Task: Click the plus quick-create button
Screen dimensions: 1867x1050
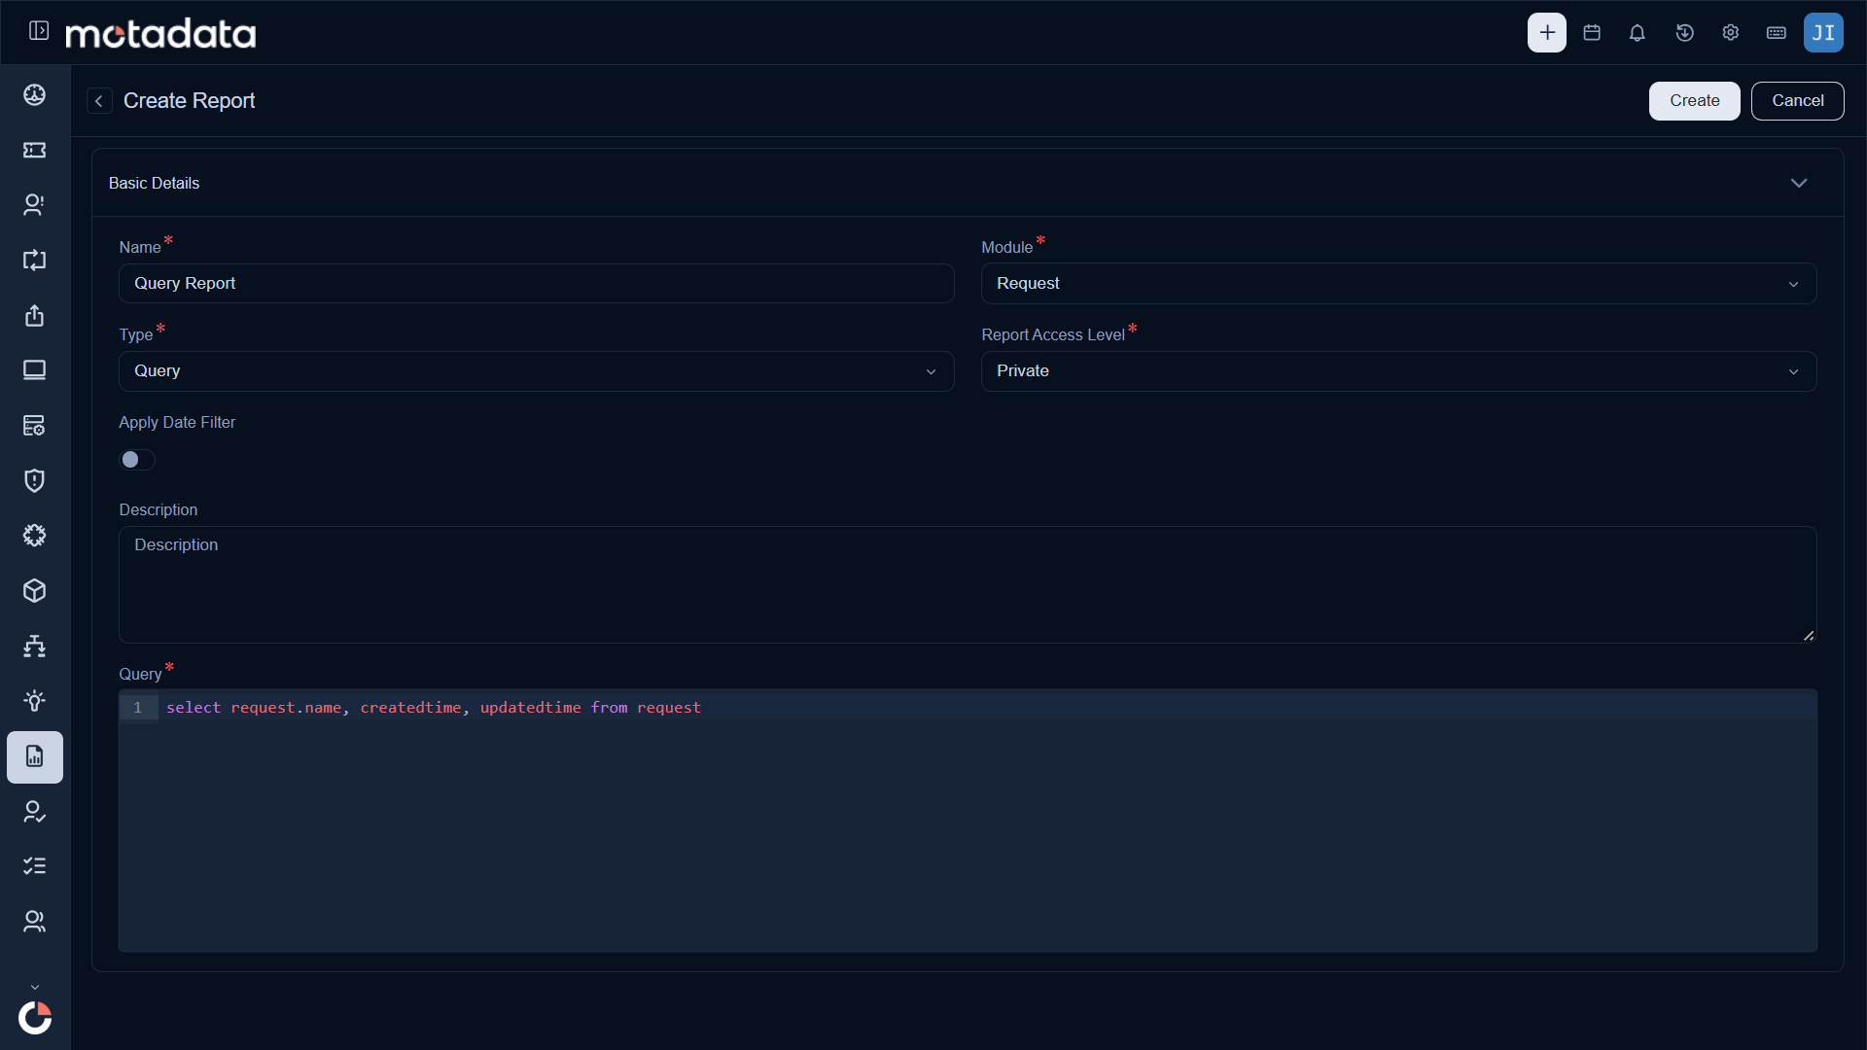Action: [x=1546, y=32]
